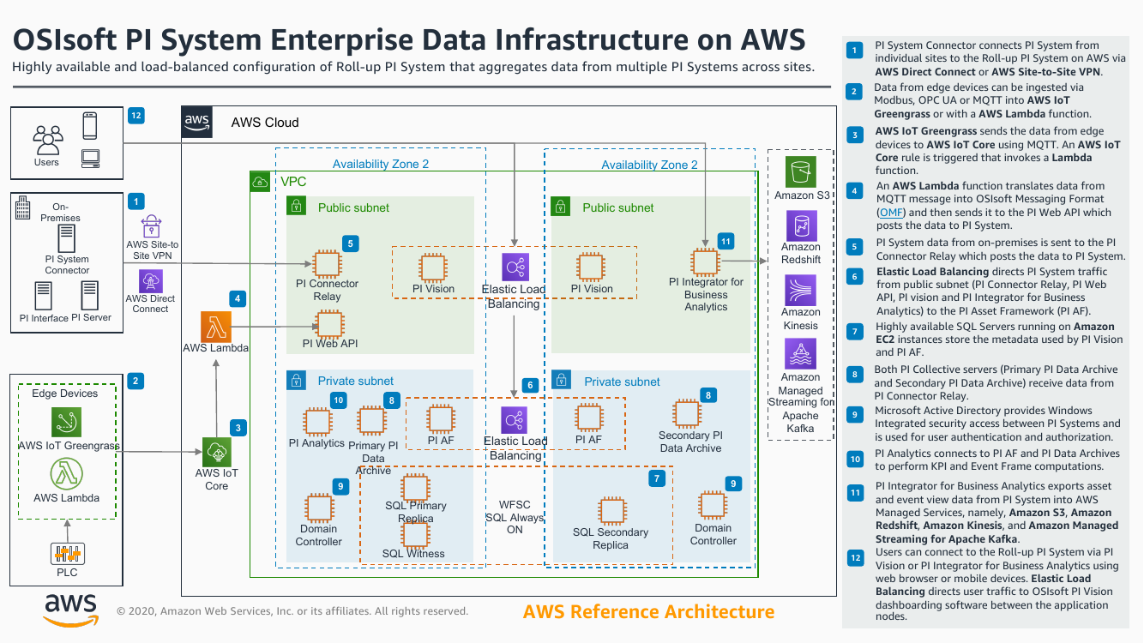Select the Secondary PI Data Archive label

pos(690,442)
